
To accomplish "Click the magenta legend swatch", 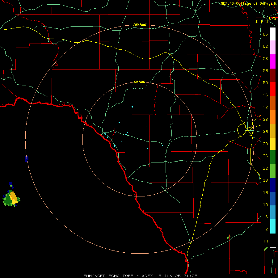I will [273, 61].
